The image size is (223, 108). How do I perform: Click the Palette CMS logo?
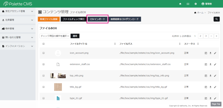(18, 4)
